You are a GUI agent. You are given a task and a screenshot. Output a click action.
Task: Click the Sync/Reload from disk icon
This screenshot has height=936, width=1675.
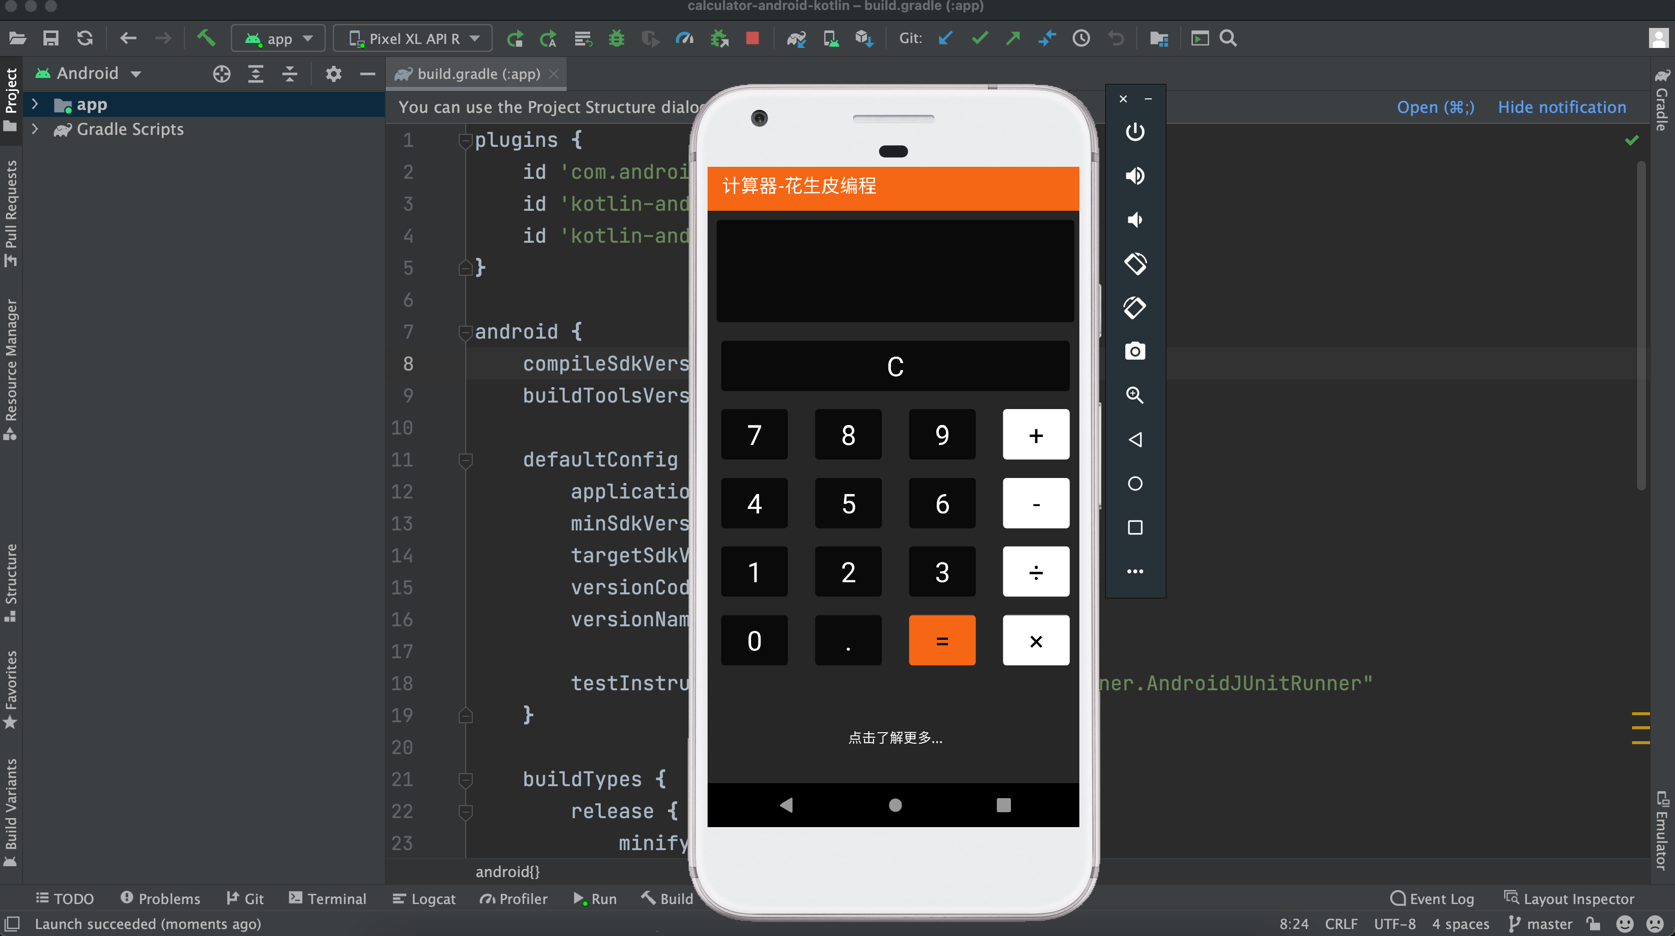(x=84, y=38)
